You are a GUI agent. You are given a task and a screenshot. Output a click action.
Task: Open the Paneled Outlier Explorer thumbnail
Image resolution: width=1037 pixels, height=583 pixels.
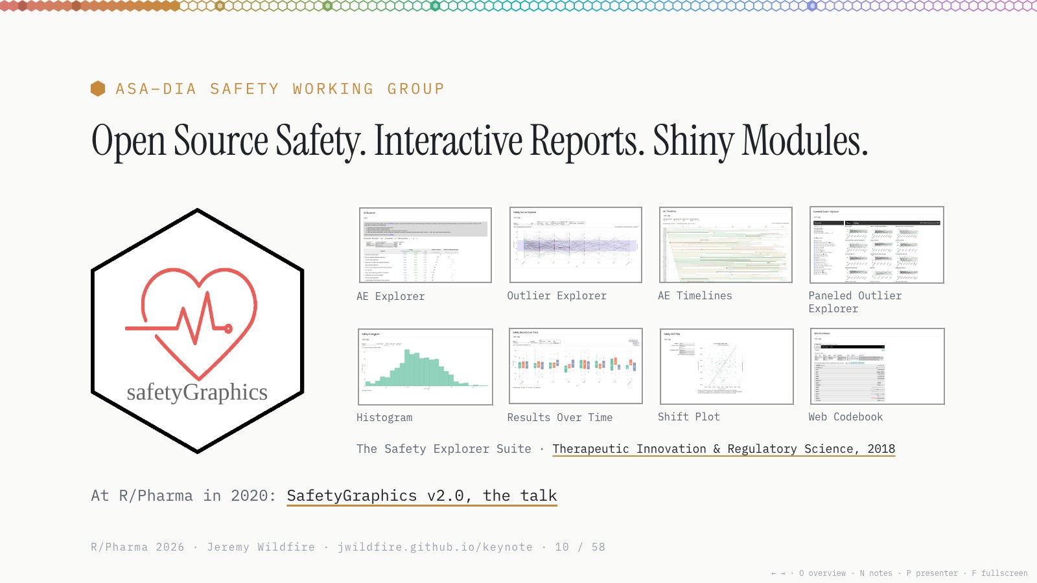(x=877, y=245)
